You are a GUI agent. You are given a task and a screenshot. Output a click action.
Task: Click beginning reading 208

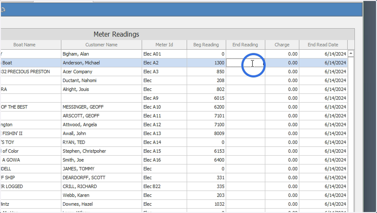click(x=221, y=80)
